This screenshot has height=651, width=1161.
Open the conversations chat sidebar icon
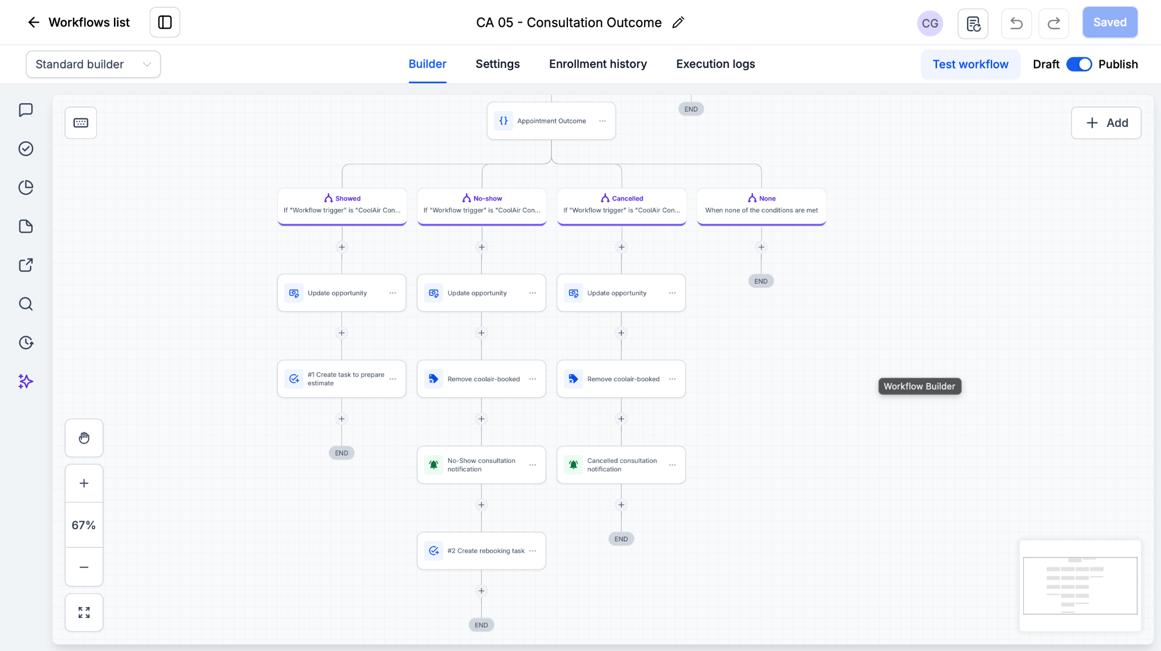[x=26, y=110]
